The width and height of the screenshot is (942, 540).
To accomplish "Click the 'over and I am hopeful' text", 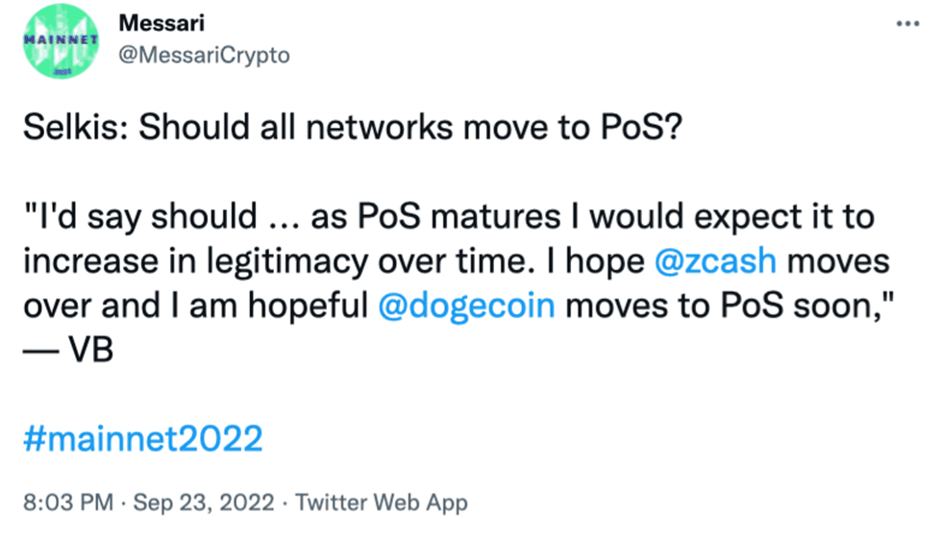I will [195, 306].
